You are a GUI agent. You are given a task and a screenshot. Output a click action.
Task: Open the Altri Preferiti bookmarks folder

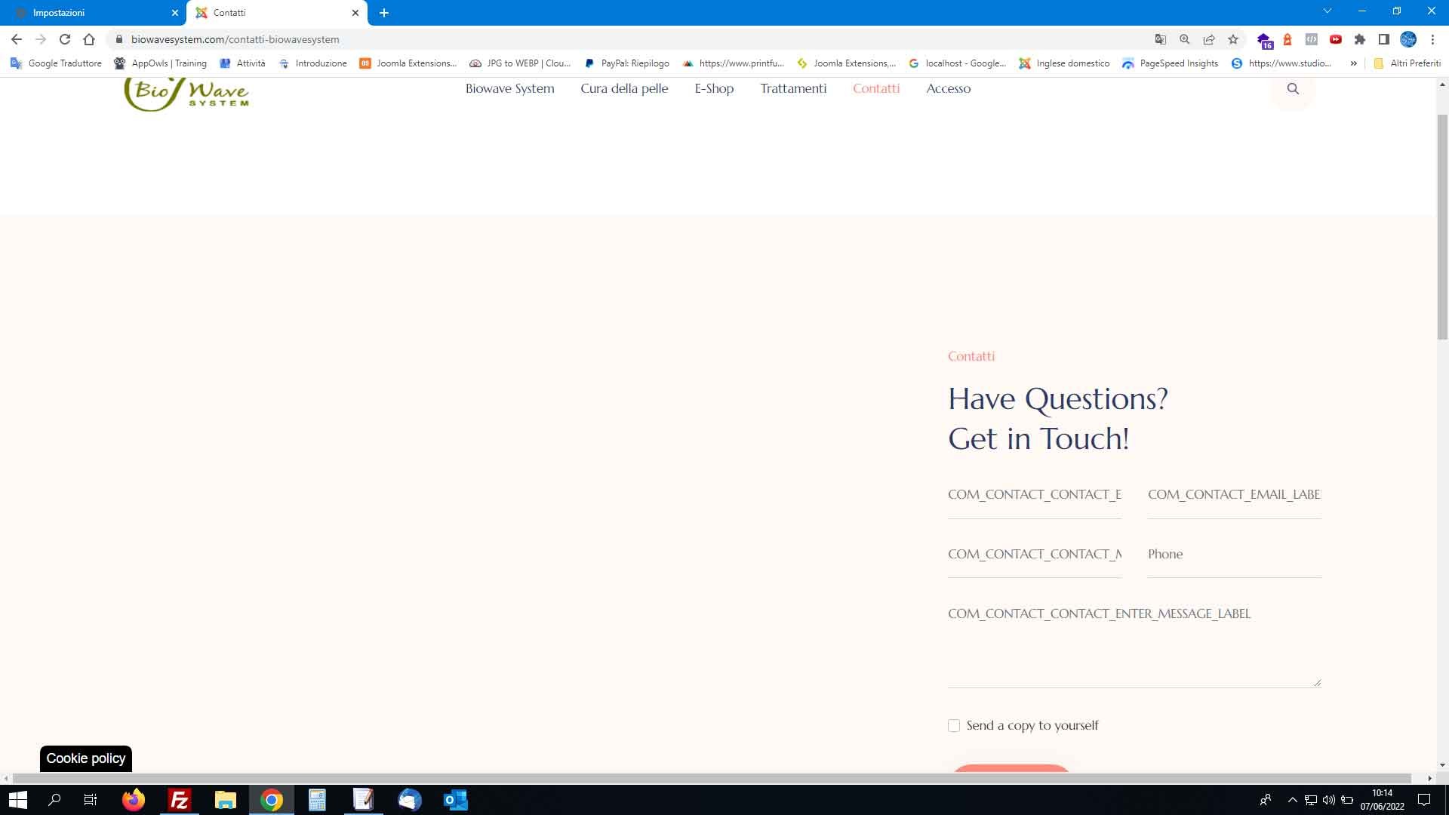pos(1407,63)
